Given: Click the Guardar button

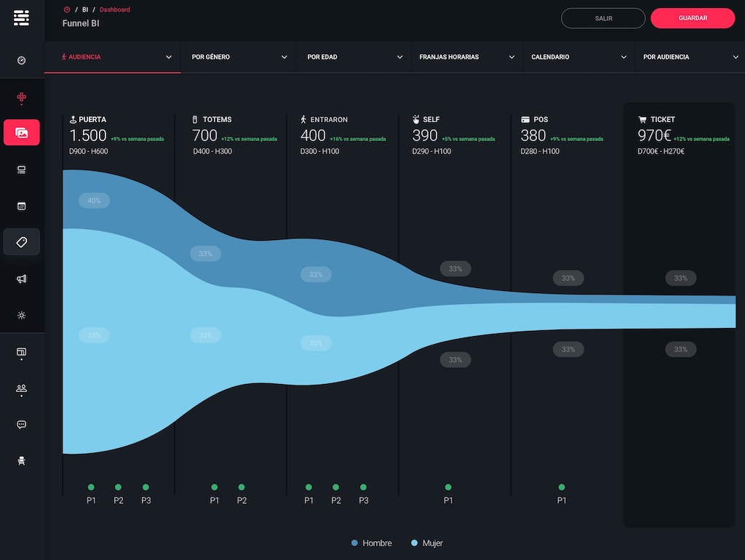Looking at the screenshot, I should tap(692, 18).
